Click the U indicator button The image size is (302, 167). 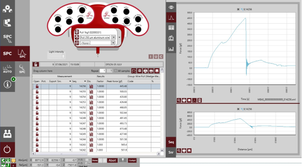pyautogui.click(x=156, y=57)
